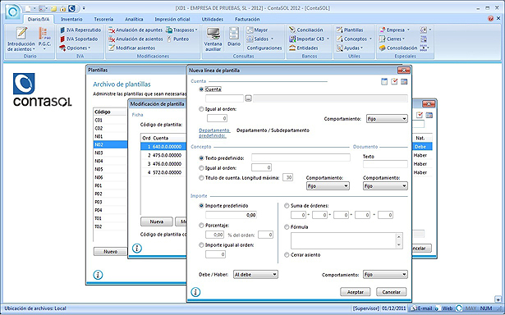This screenshot has width=505, height=315.
Task: Select the Igual al orden account radio
Action: coord(201,109)
